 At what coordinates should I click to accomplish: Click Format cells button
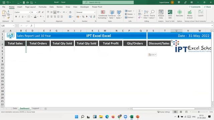pos(130,17)
